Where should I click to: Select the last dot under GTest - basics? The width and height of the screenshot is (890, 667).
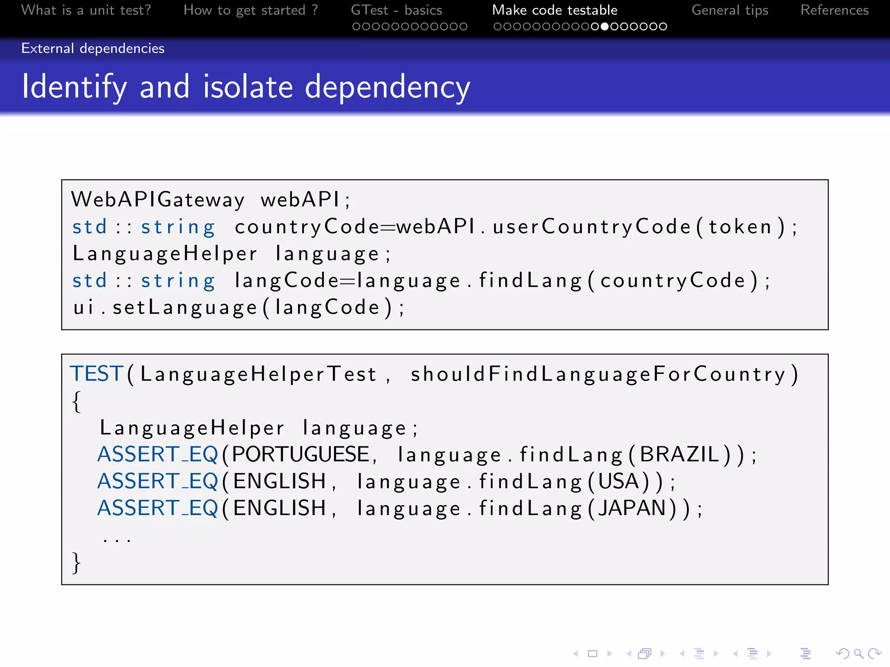tap(464, 27)
